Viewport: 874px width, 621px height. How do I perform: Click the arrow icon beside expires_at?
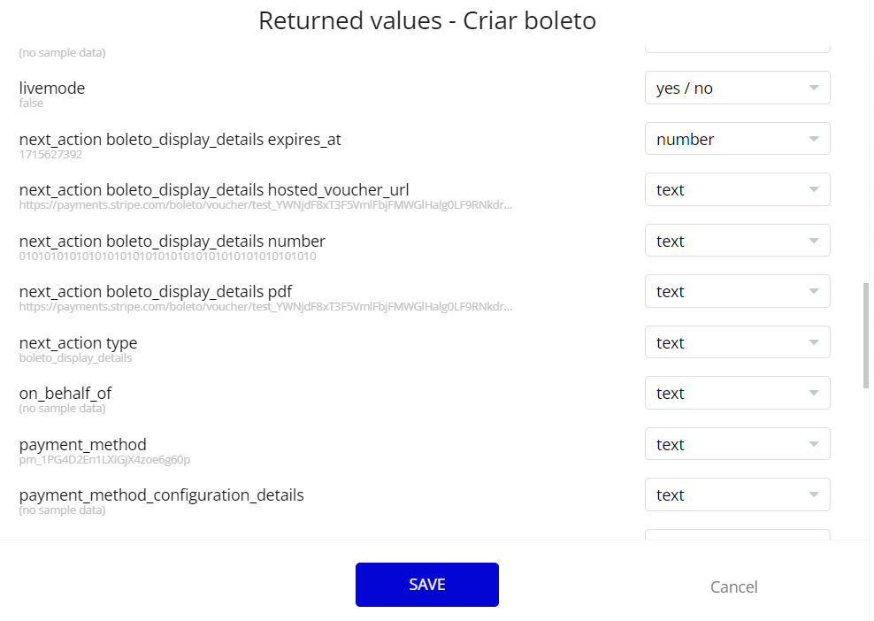tap(814, 139)
